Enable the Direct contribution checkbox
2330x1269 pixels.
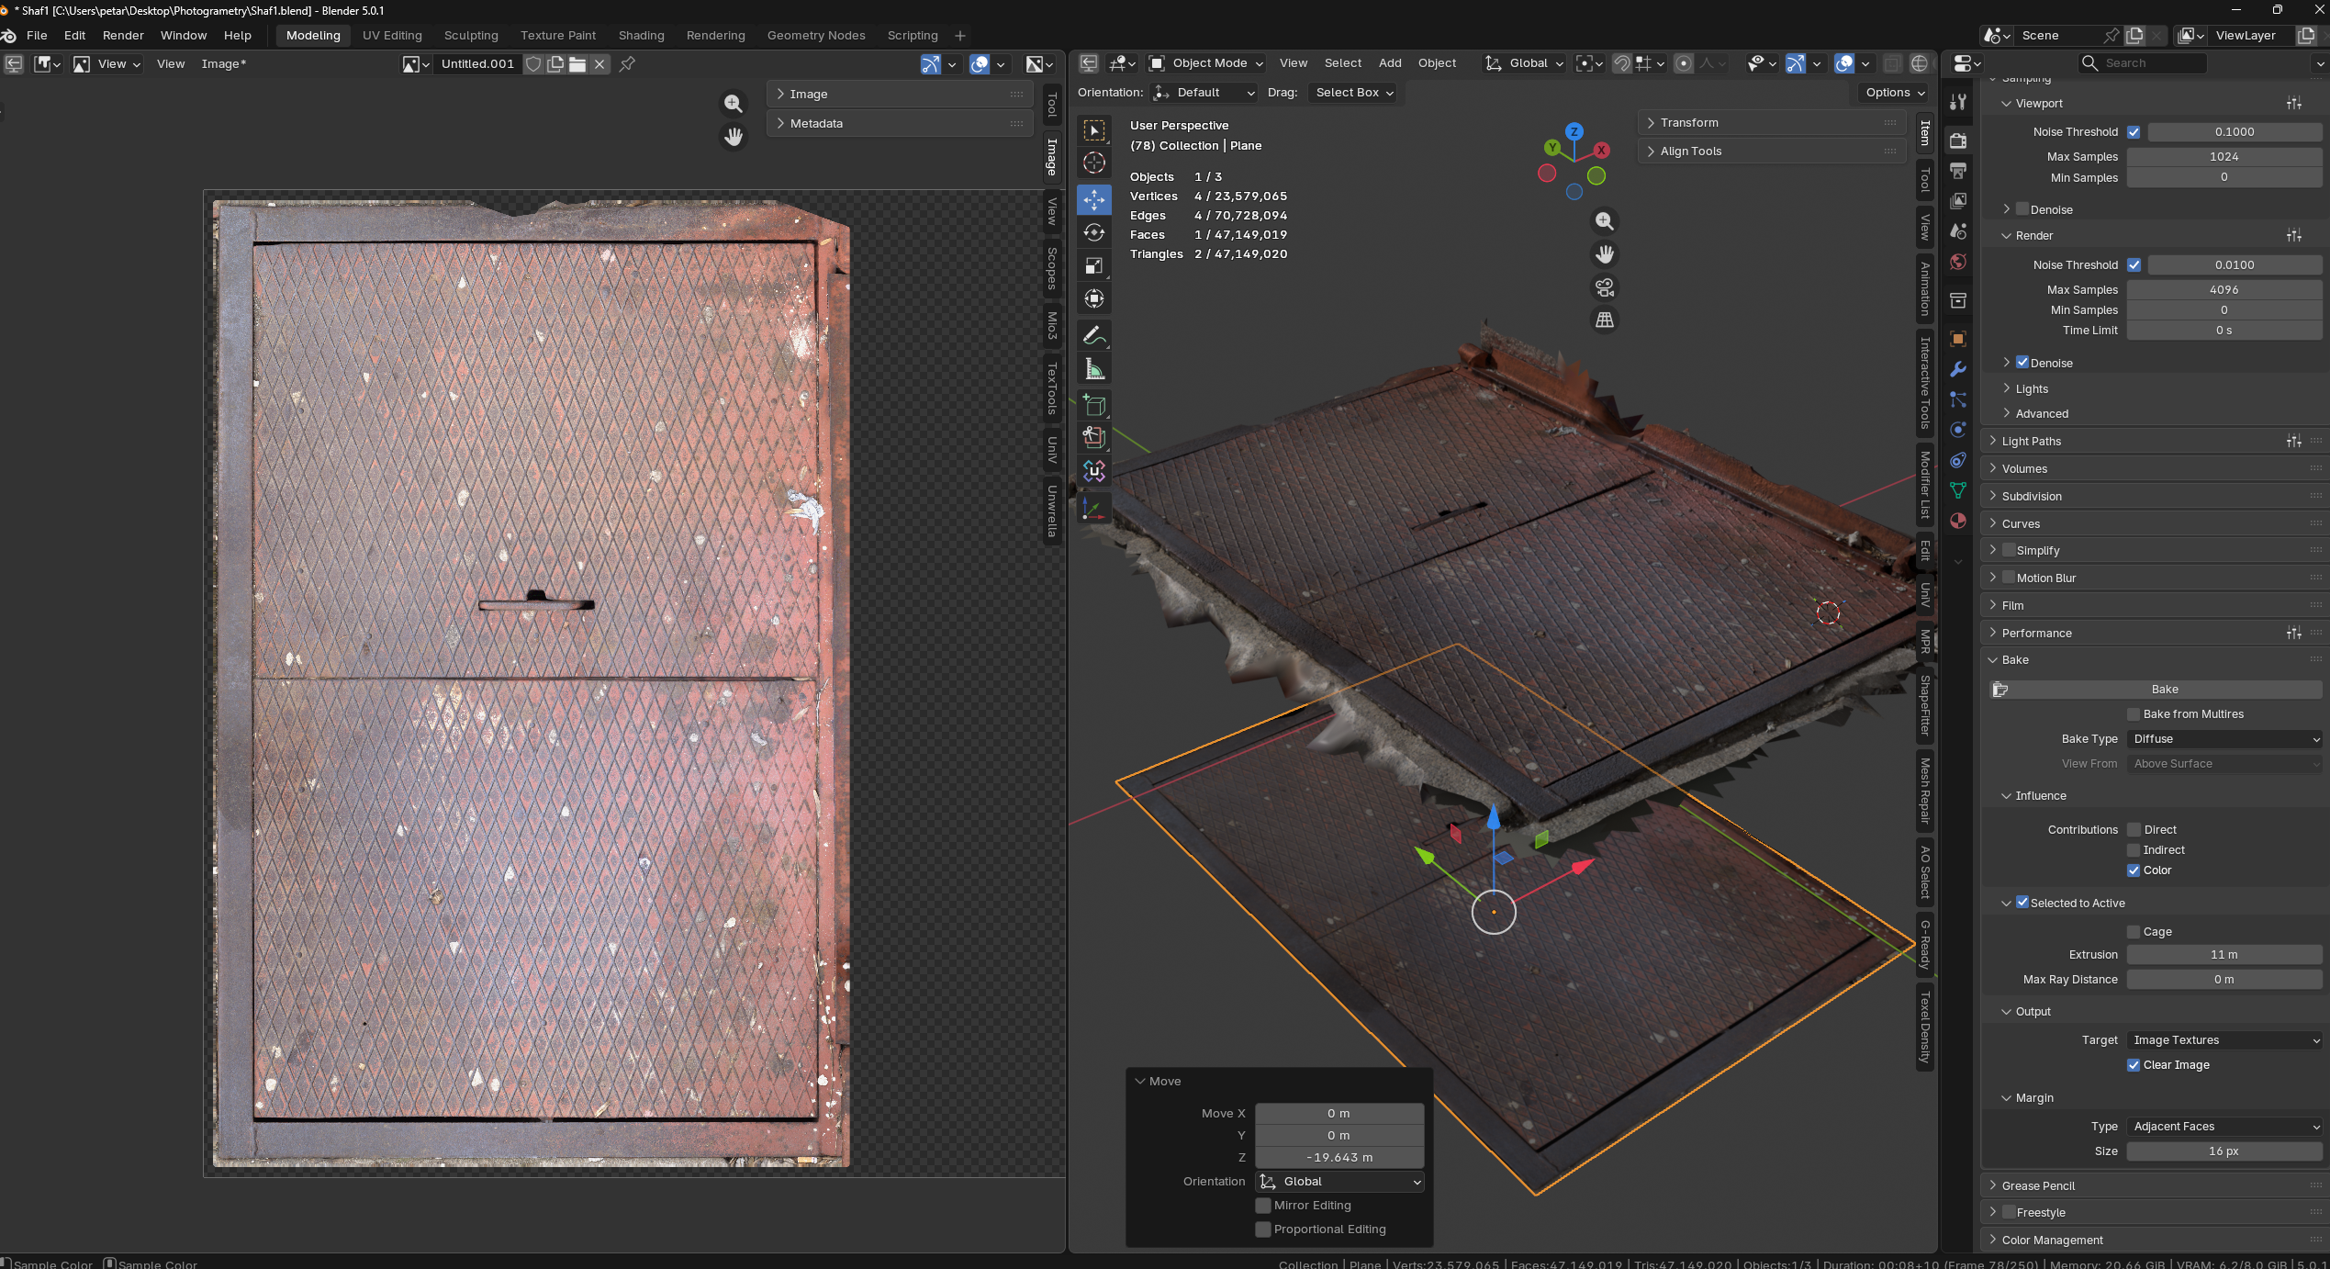pos(2134,829)
